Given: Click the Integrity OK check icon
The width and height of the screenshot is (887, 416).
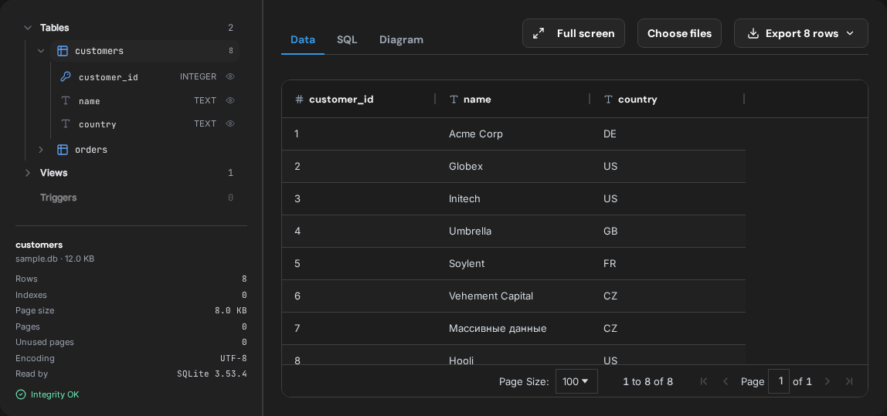Looking at the screenshot, I should point(21,394).
